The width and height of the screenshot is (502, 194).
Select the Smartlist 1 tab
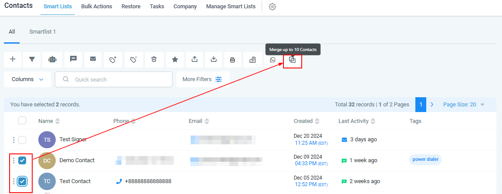coord(43,32)
